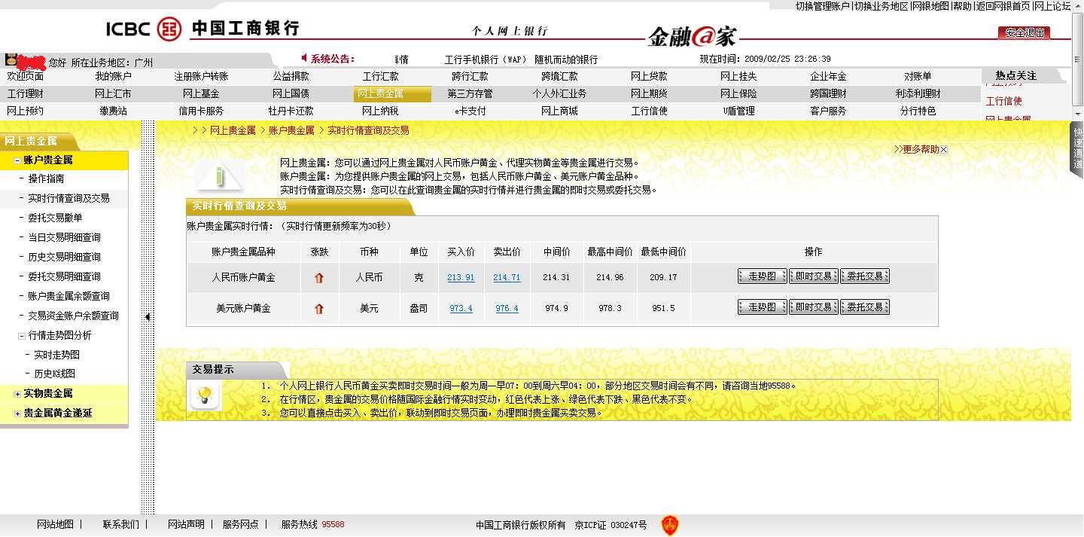Open 委托交易撤单 in the sidebar

point(55,218)
